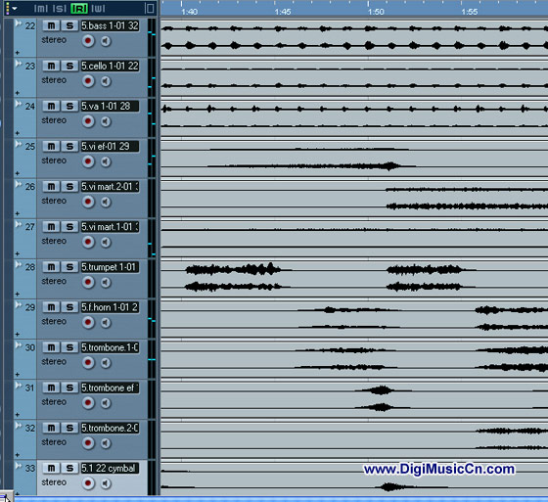Select the 5.trombone.1 track name
The image size is (548, 502).
110,347
